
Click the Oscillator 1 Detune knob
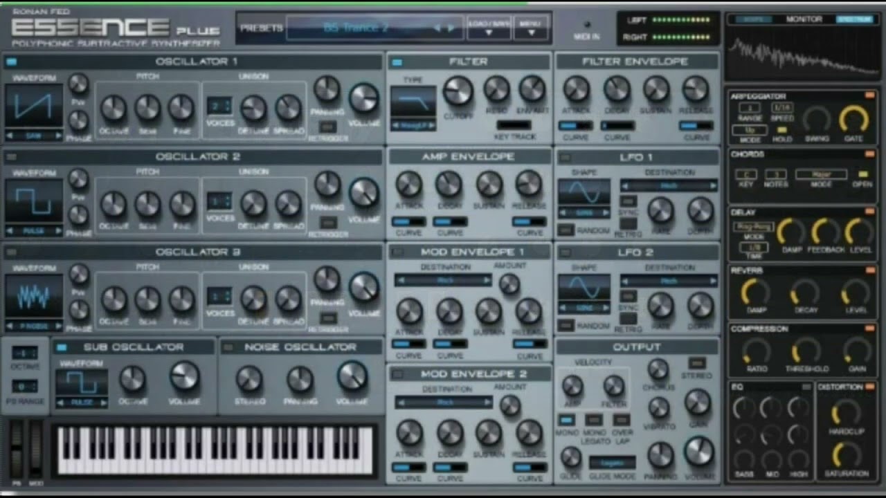(x=254, y=108)
